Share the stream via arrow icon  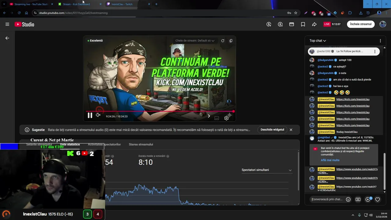click(314, 24)
